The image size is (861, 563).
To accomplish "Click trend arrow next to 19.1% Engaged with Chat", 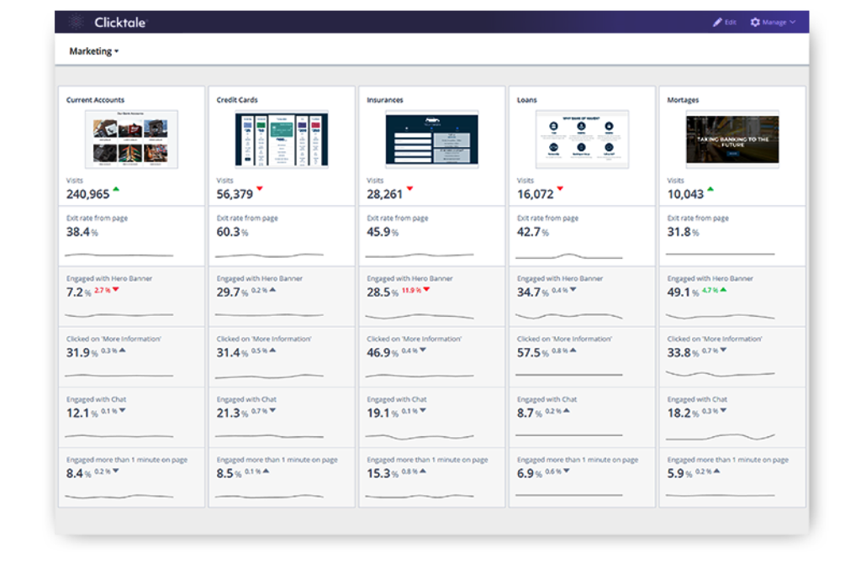I will [x=423, y=410].
